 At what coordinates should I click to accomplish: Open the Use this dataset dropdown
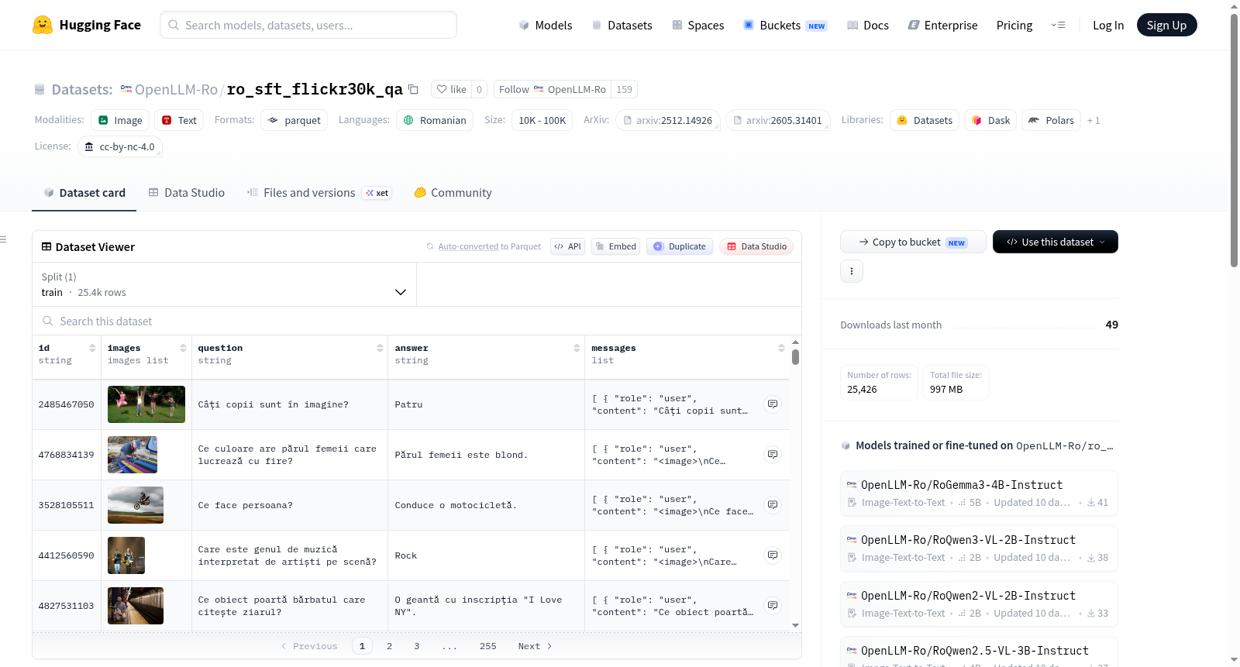1055,242
